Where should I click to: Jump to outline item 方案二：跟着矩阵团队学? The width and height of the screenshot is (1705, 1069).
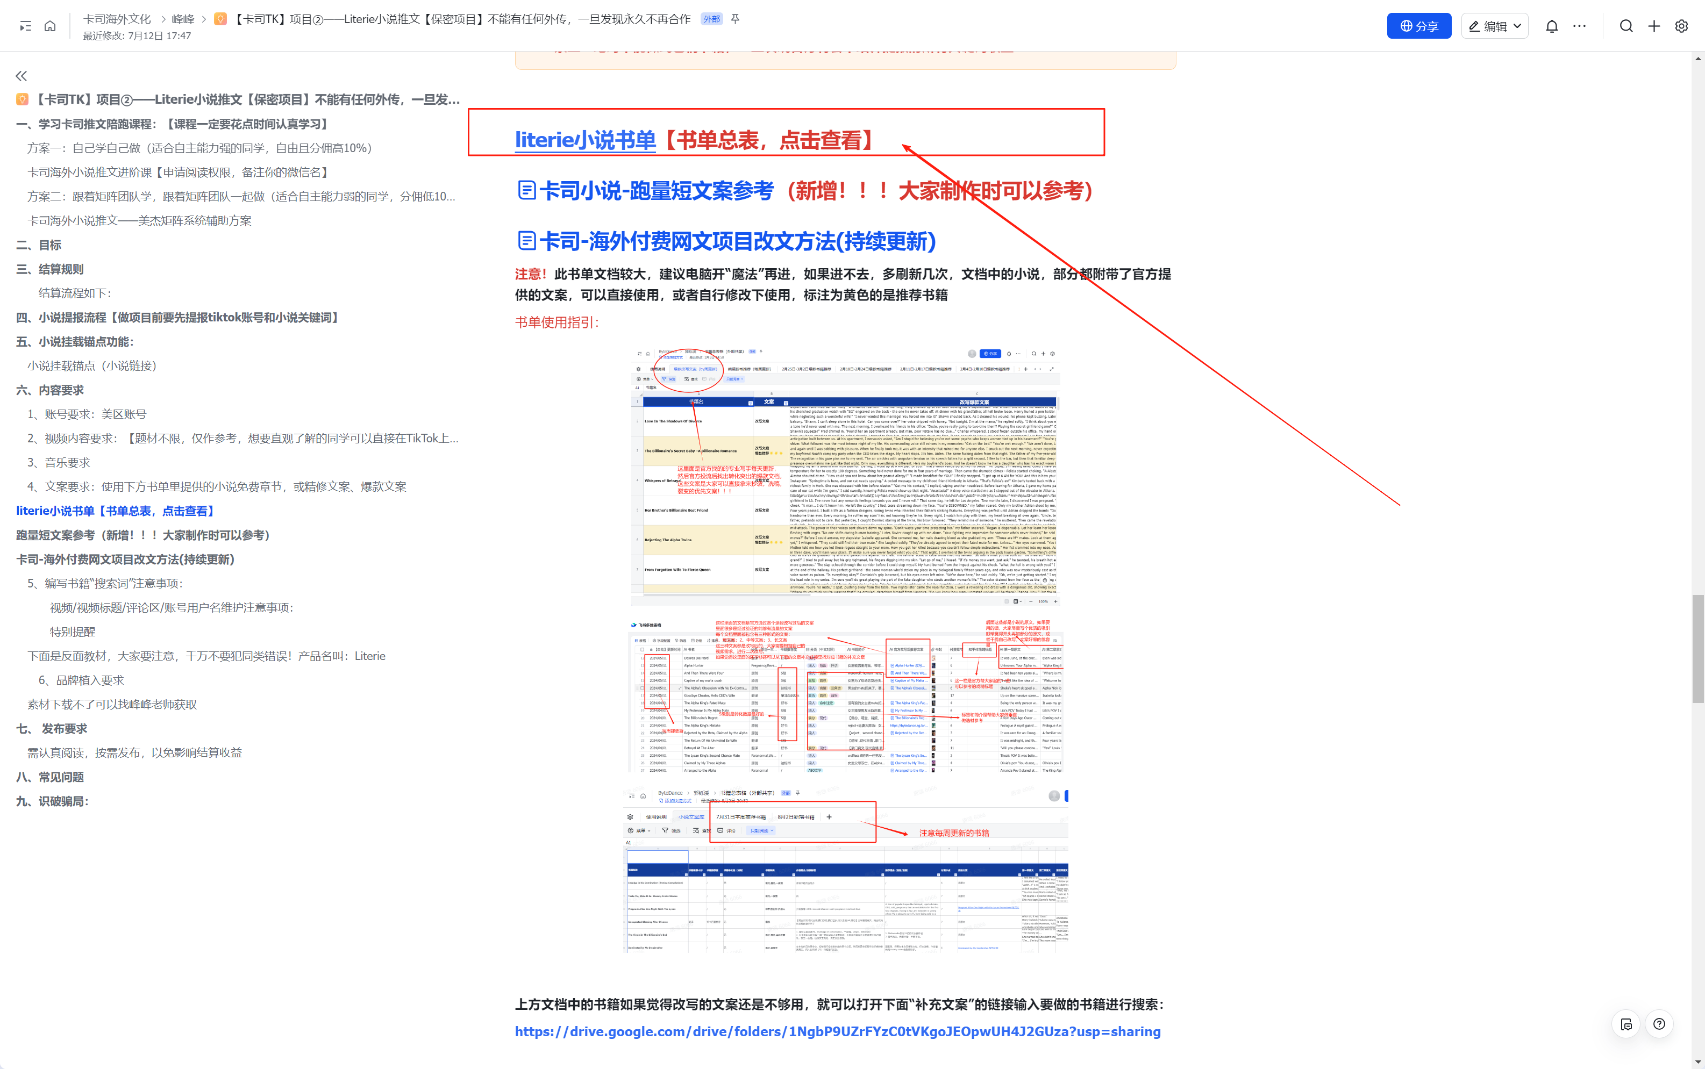241,197
